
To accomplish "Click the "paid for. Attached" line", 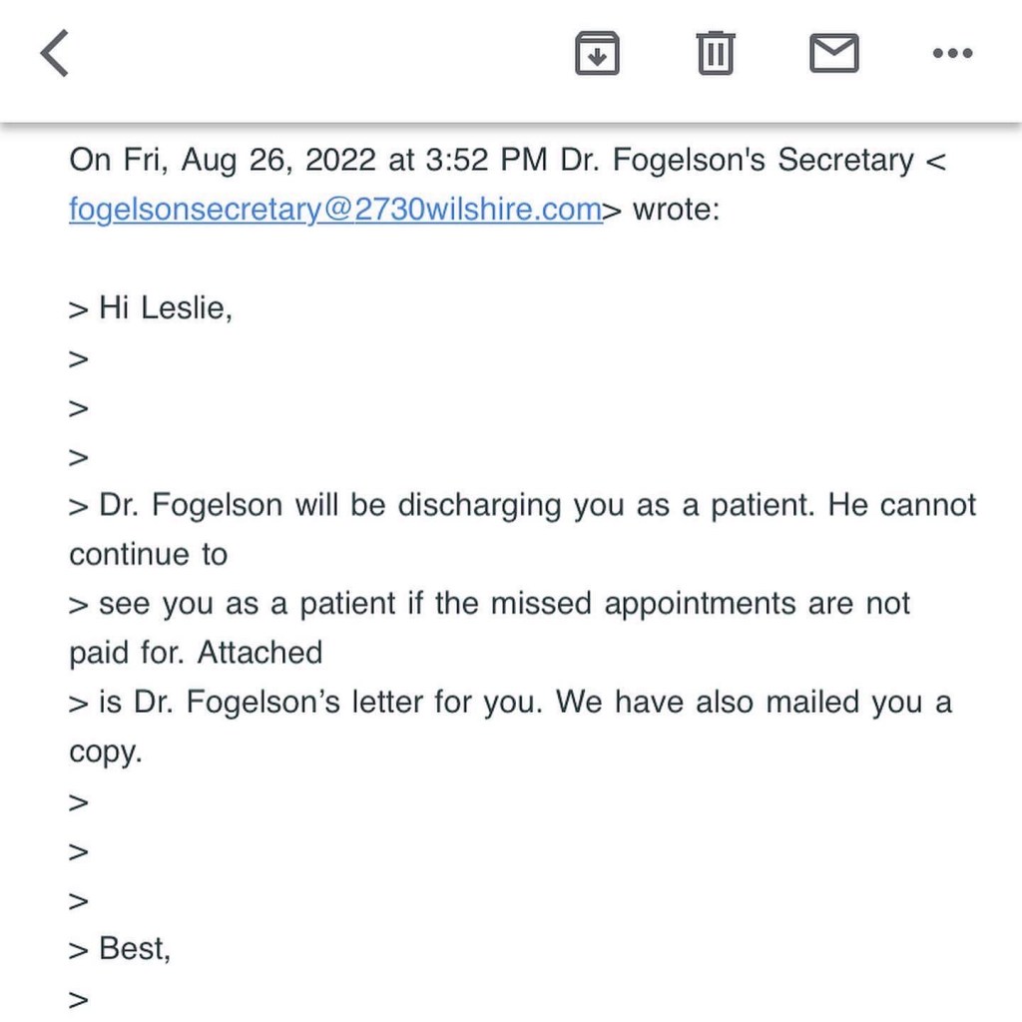I will pyautogui.click(x=196, y=653).
